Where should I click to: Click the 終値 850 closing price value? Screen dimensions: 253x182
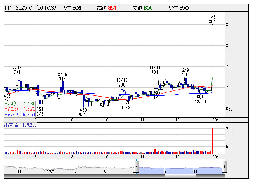click(184, 7)
